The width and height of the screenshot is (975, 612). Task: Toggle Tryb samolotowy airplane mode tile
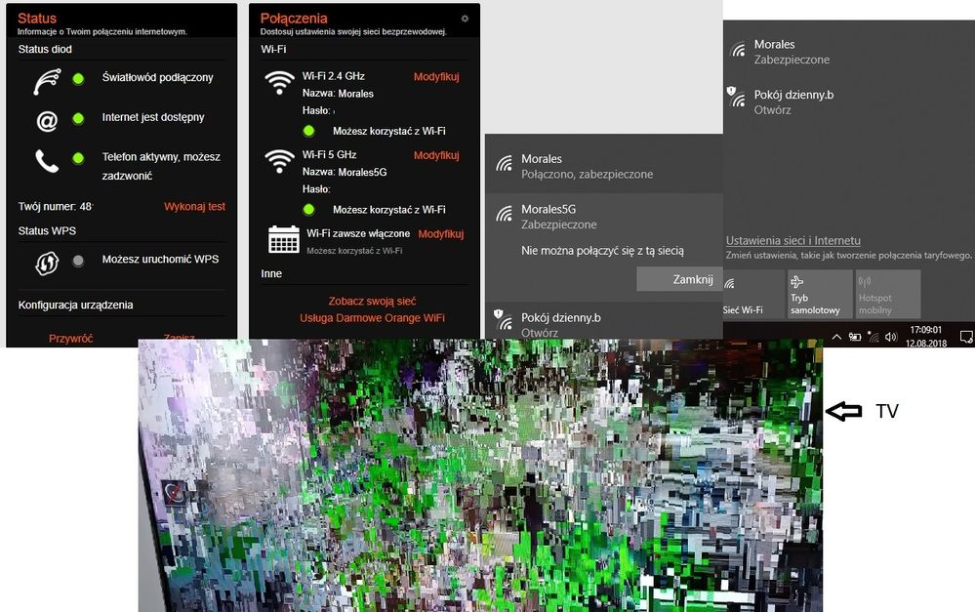pos(820,295)
